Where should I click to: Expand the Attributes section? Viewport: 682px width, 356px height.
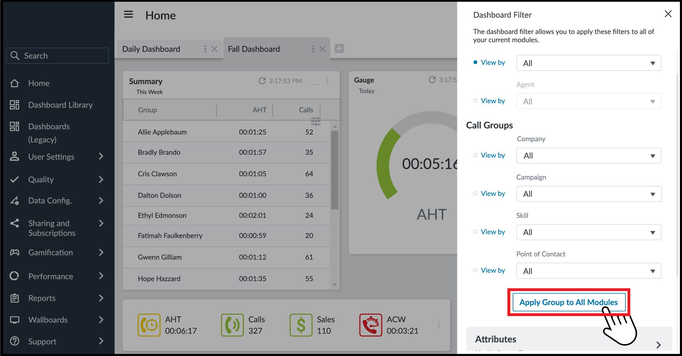(658, 345)
